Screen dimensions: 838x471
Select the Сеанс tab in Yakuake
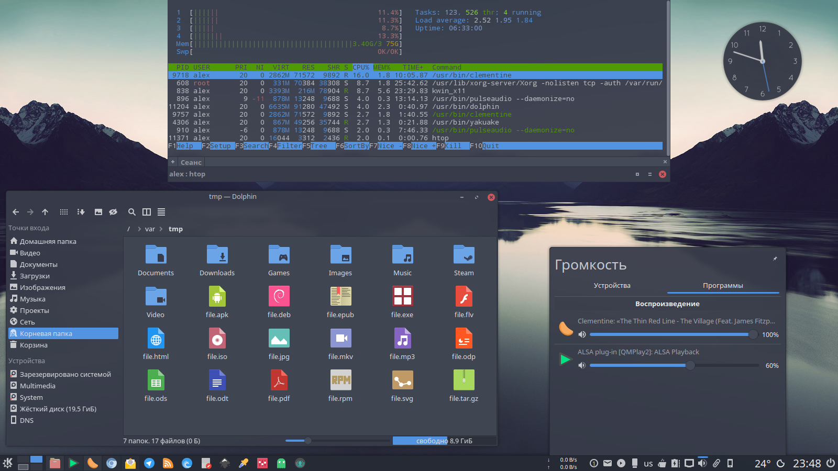[191, 162]
